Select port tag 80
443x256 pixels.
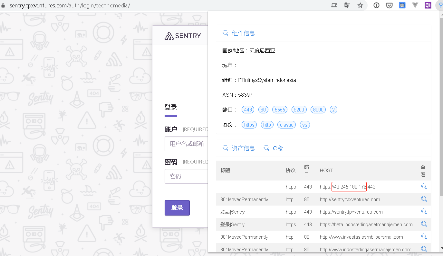(x=263, y=110)
